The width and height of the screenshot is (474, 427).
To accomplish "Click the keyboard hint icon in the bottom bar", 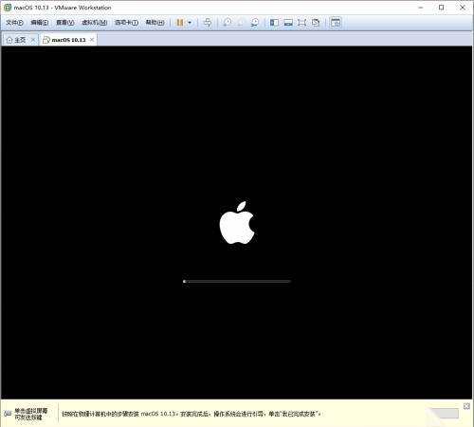I will (8, 414).
